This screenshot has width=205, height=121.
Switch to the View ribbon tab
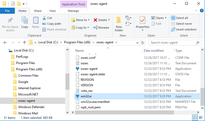(x=52, y=11)
